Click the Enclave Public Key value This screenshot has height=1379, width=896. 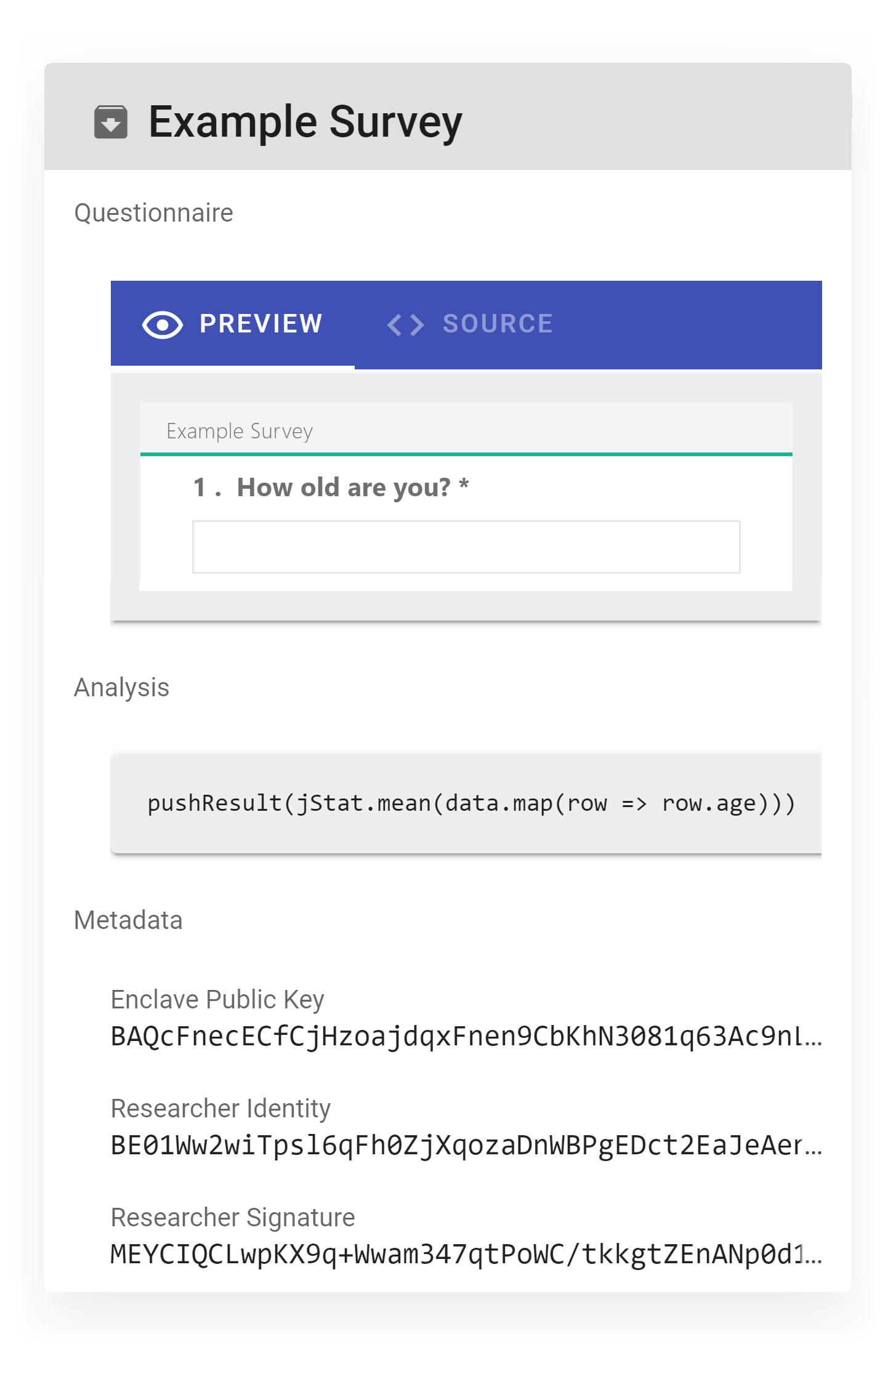pos(466,1037)
